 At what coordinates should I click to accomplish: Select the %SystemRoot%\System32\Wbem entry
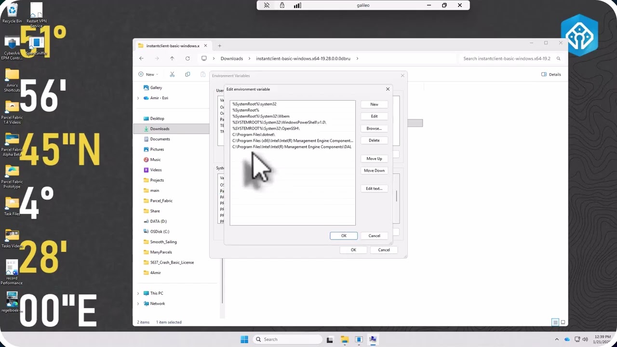(293, 116)
